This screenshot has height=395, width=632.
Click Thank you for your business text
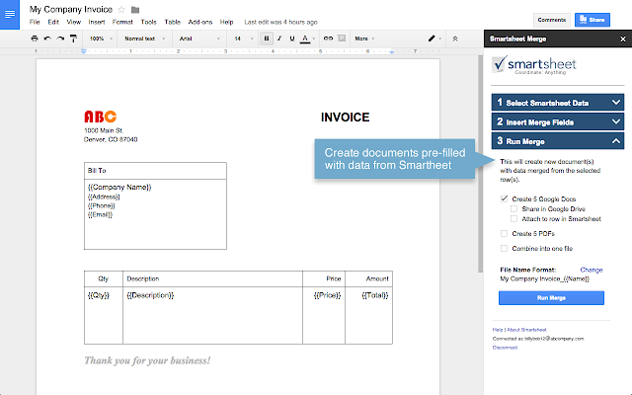tap(147, 360)
